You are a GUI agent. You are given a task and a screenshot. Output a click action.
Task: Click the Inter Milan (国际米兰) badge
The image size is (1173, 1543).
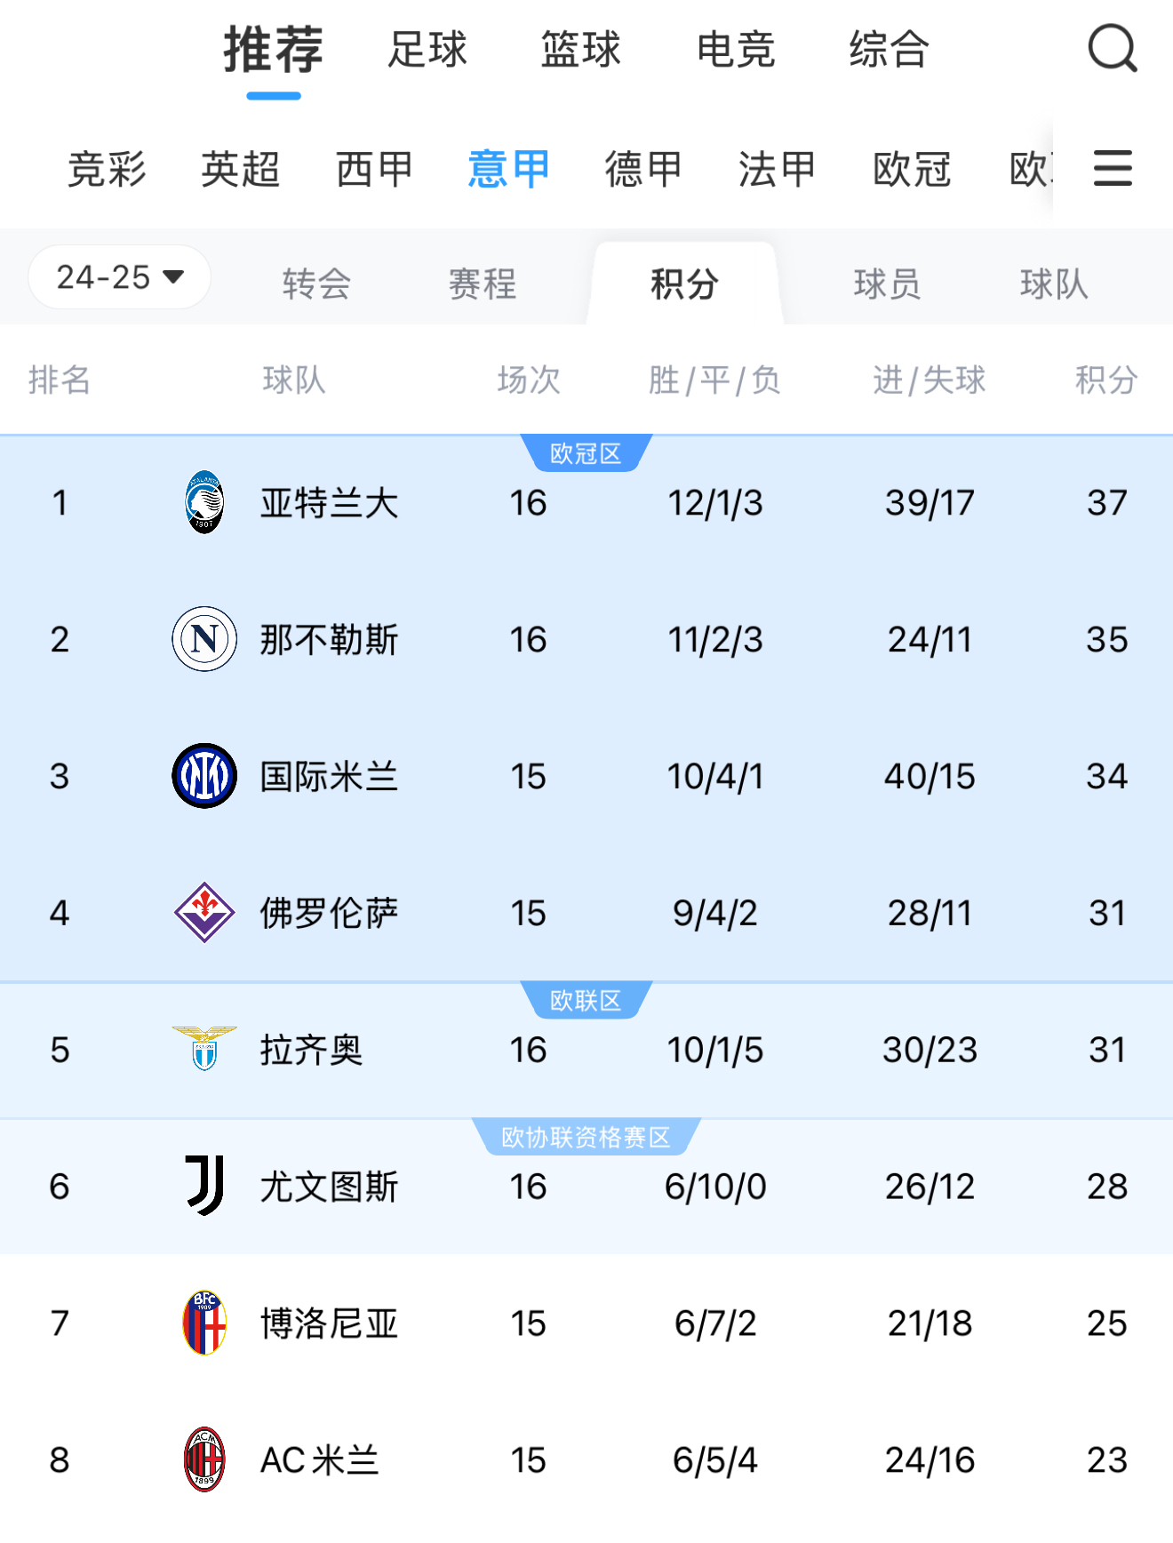[203, 776]
